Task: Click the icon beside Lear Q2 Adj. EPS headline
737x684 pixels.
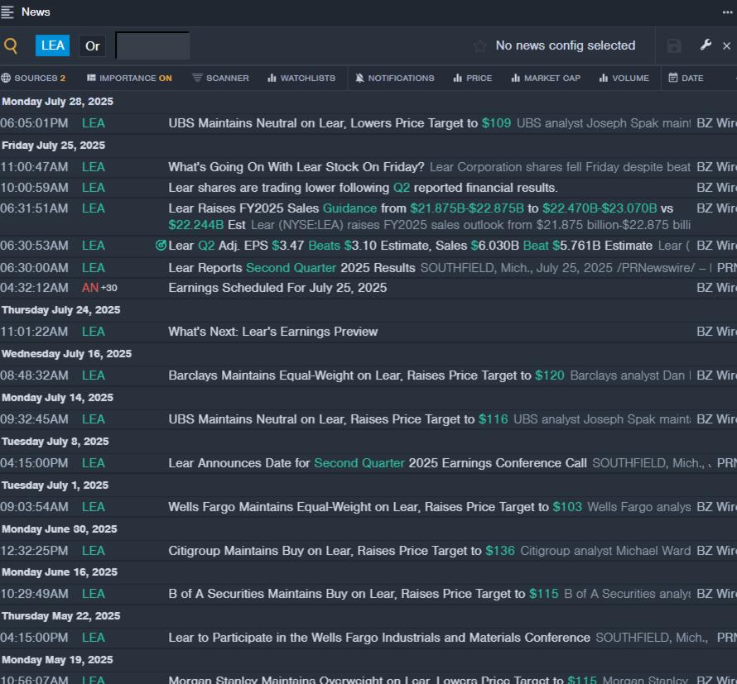Action: point(161,246)
